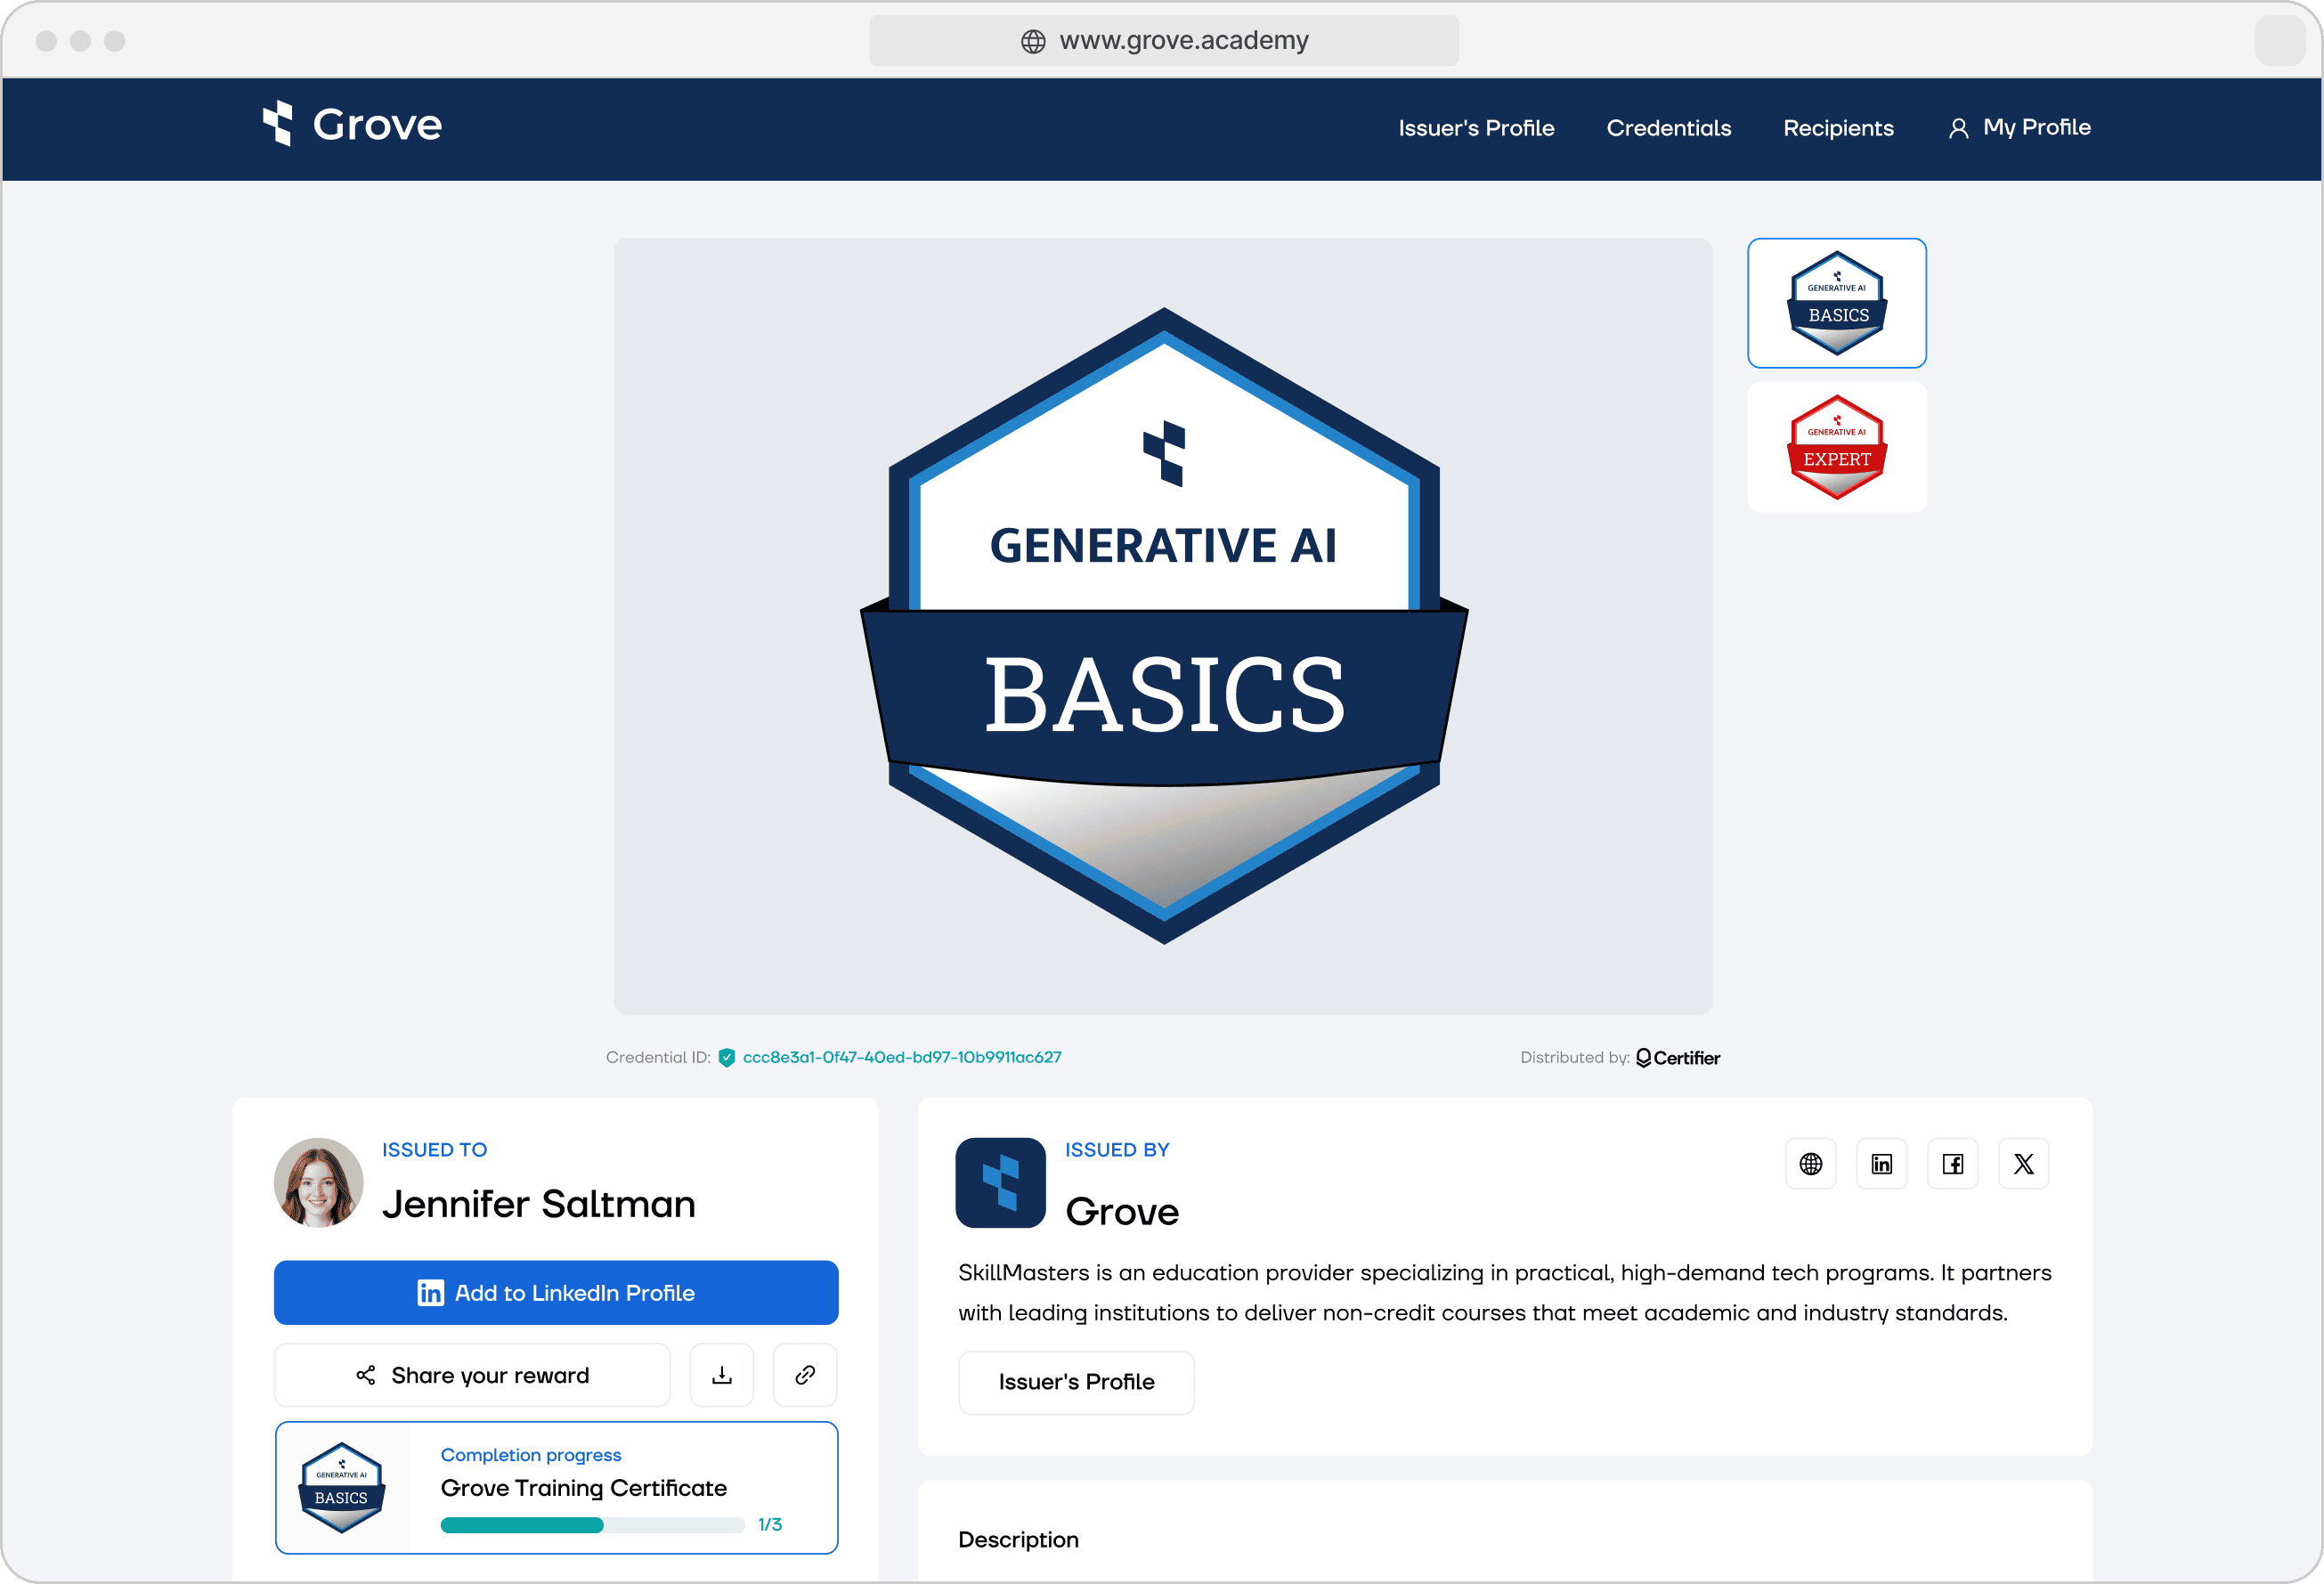Click the Jennifer Saltman name text
The height and width of the screenshot is (1584, 2324).
[538, 1203]
